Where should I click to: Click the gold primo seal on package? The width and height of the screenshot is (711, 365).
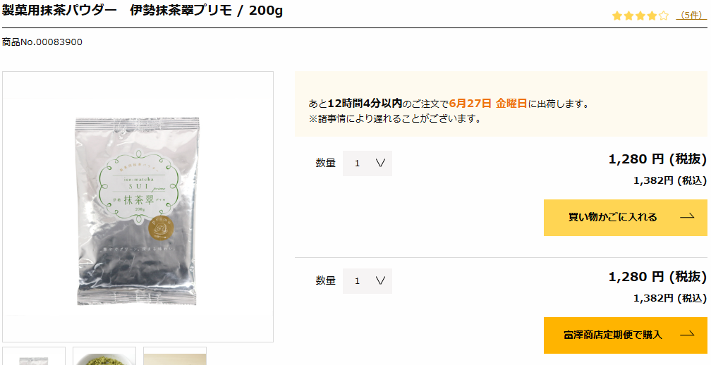click(x=162, y=230)
